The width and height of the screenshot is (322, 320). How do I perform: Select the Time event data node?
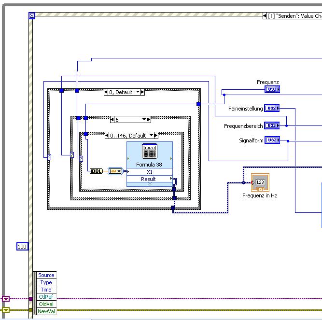tap(46, 290)
